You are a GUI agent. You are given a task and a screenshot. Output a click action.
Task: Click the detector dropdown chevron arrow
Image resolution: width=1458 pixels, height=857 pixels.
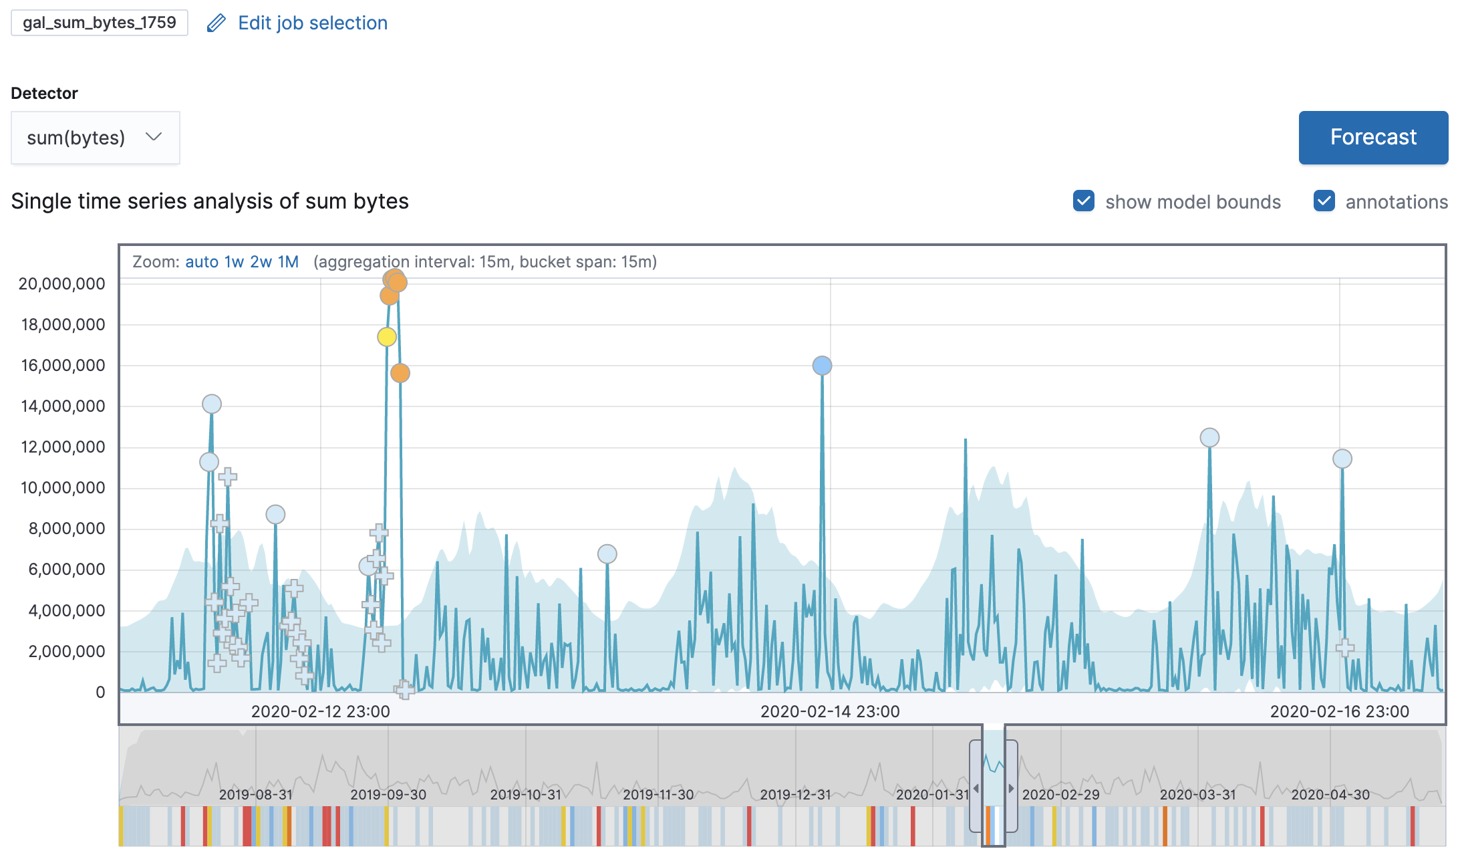point(154,137)
